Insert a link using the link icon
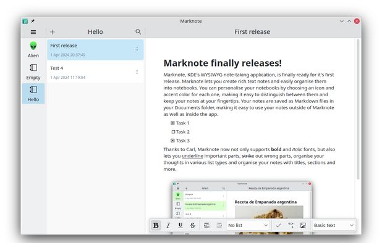 pyautogui.click(x=291, y=225)
